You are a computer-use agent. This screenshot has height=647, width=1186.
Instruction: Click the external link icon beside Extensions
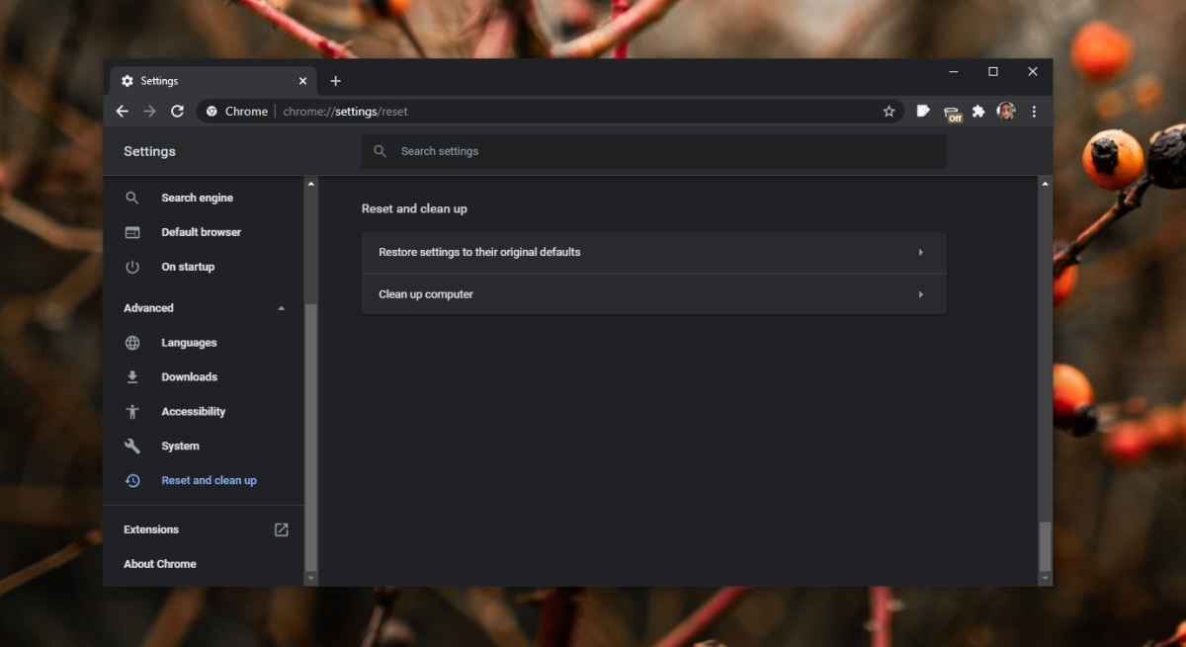[282, 529]
